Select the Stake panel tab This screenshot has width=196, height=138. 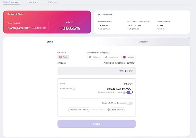(x=50, y=42)
